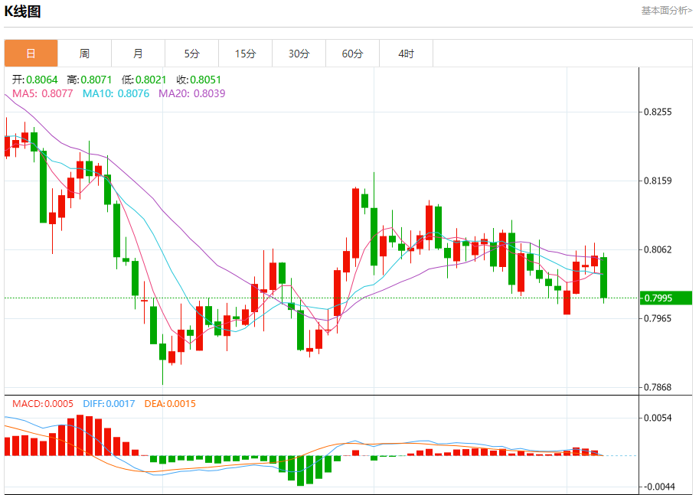Click the DIFF: 0.0017 label
The image size is (699, 495).
tap(109, 404)
